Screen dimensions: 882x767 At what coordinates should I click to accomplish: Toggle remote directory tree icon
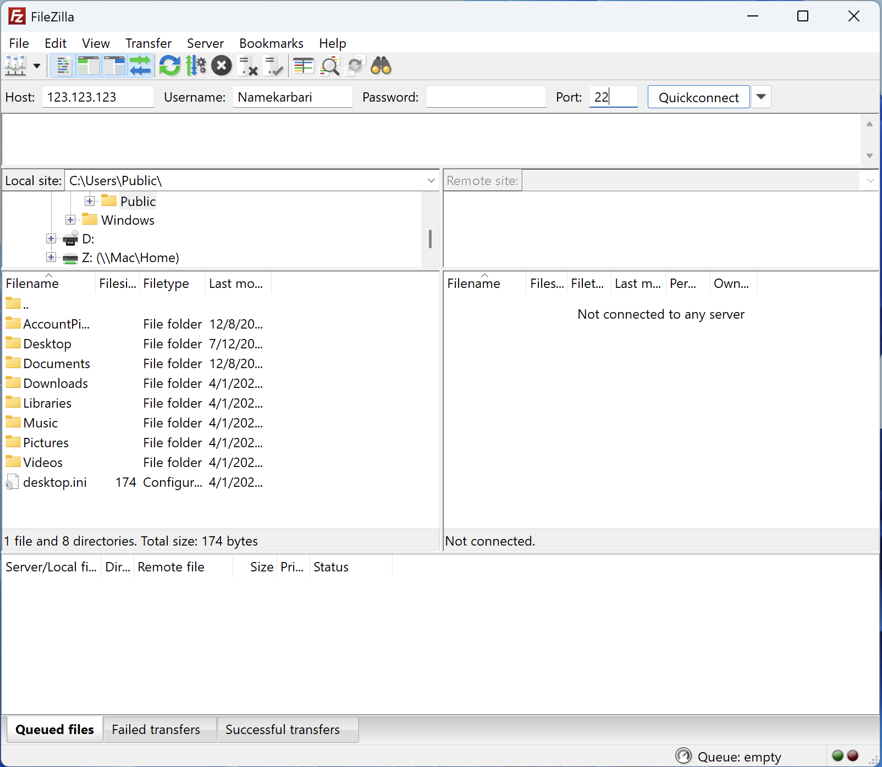click(114, 66)
